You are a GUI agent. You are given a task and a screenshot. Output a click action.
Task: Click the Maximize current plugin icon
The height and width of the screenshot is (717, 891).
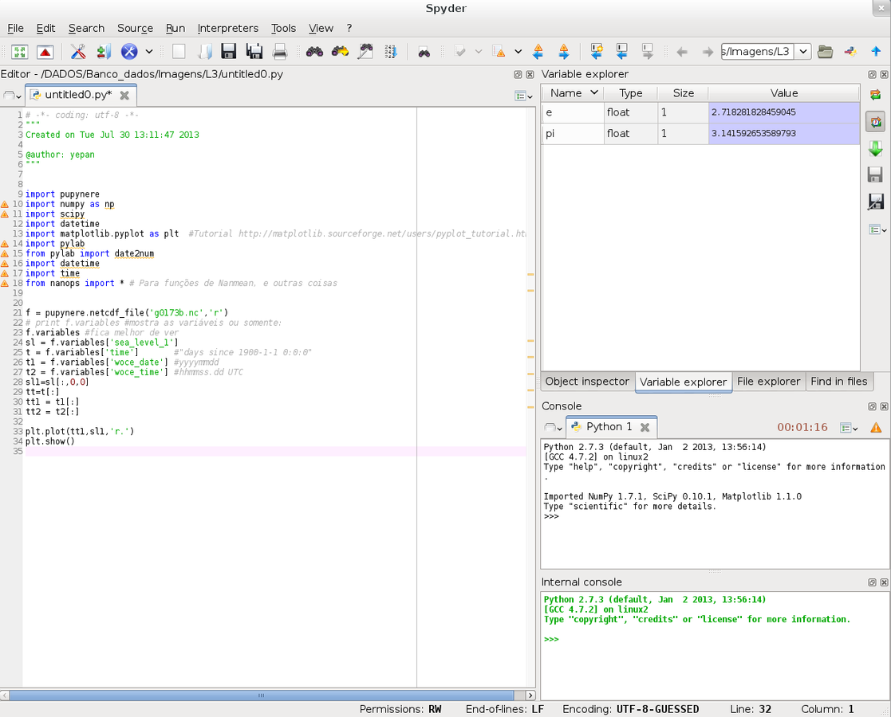click(20, 52)
